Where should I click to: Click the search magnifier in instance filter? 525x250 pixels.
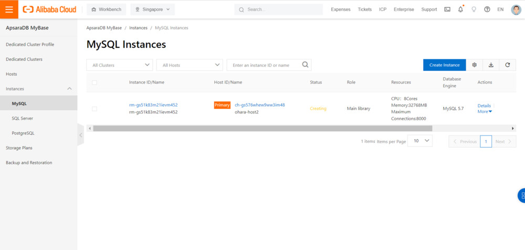click(305, 65)
